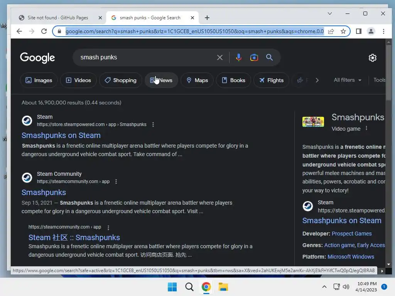Open Microsoft Windows platform link
The image size is (395, 296).
pos(351,257)
